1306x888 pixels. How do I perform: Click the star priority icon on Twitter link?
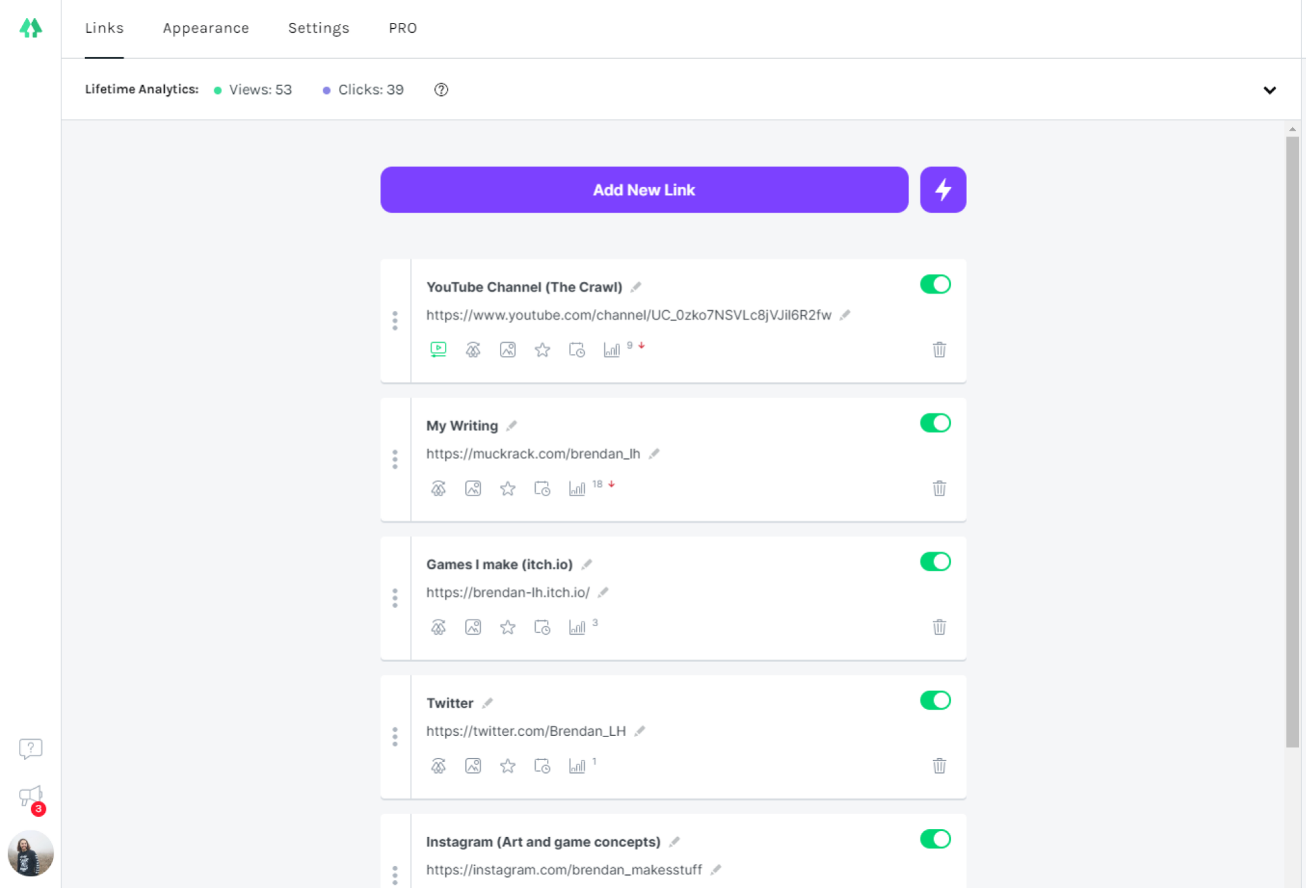(x=508, y=766)
